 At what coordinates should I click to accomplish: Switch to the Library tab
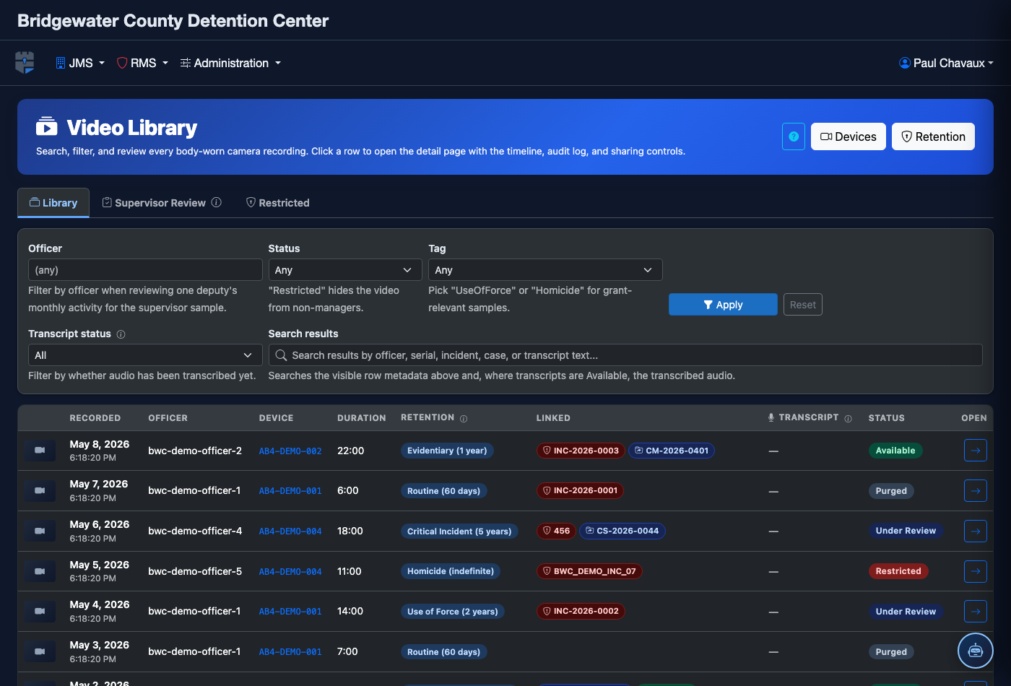53,203
